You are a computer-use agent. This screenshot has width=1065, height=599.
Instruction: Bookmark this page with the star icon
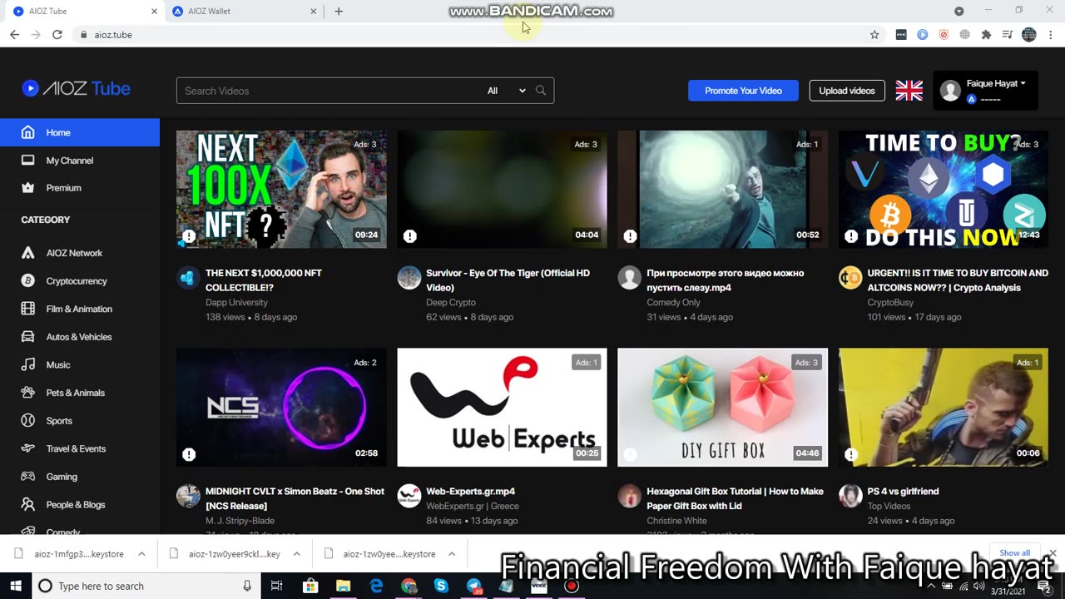coord(874,35)
